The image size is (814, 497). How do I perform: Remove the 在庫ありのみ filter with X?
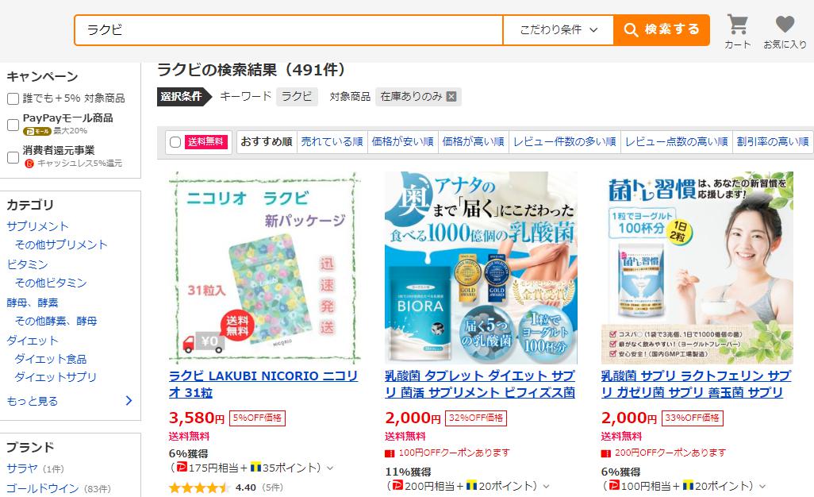pos(451,97)
